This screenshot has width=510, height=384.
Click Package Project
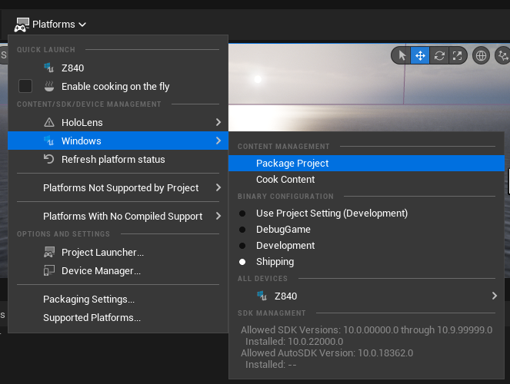click(x=292, y=164)
